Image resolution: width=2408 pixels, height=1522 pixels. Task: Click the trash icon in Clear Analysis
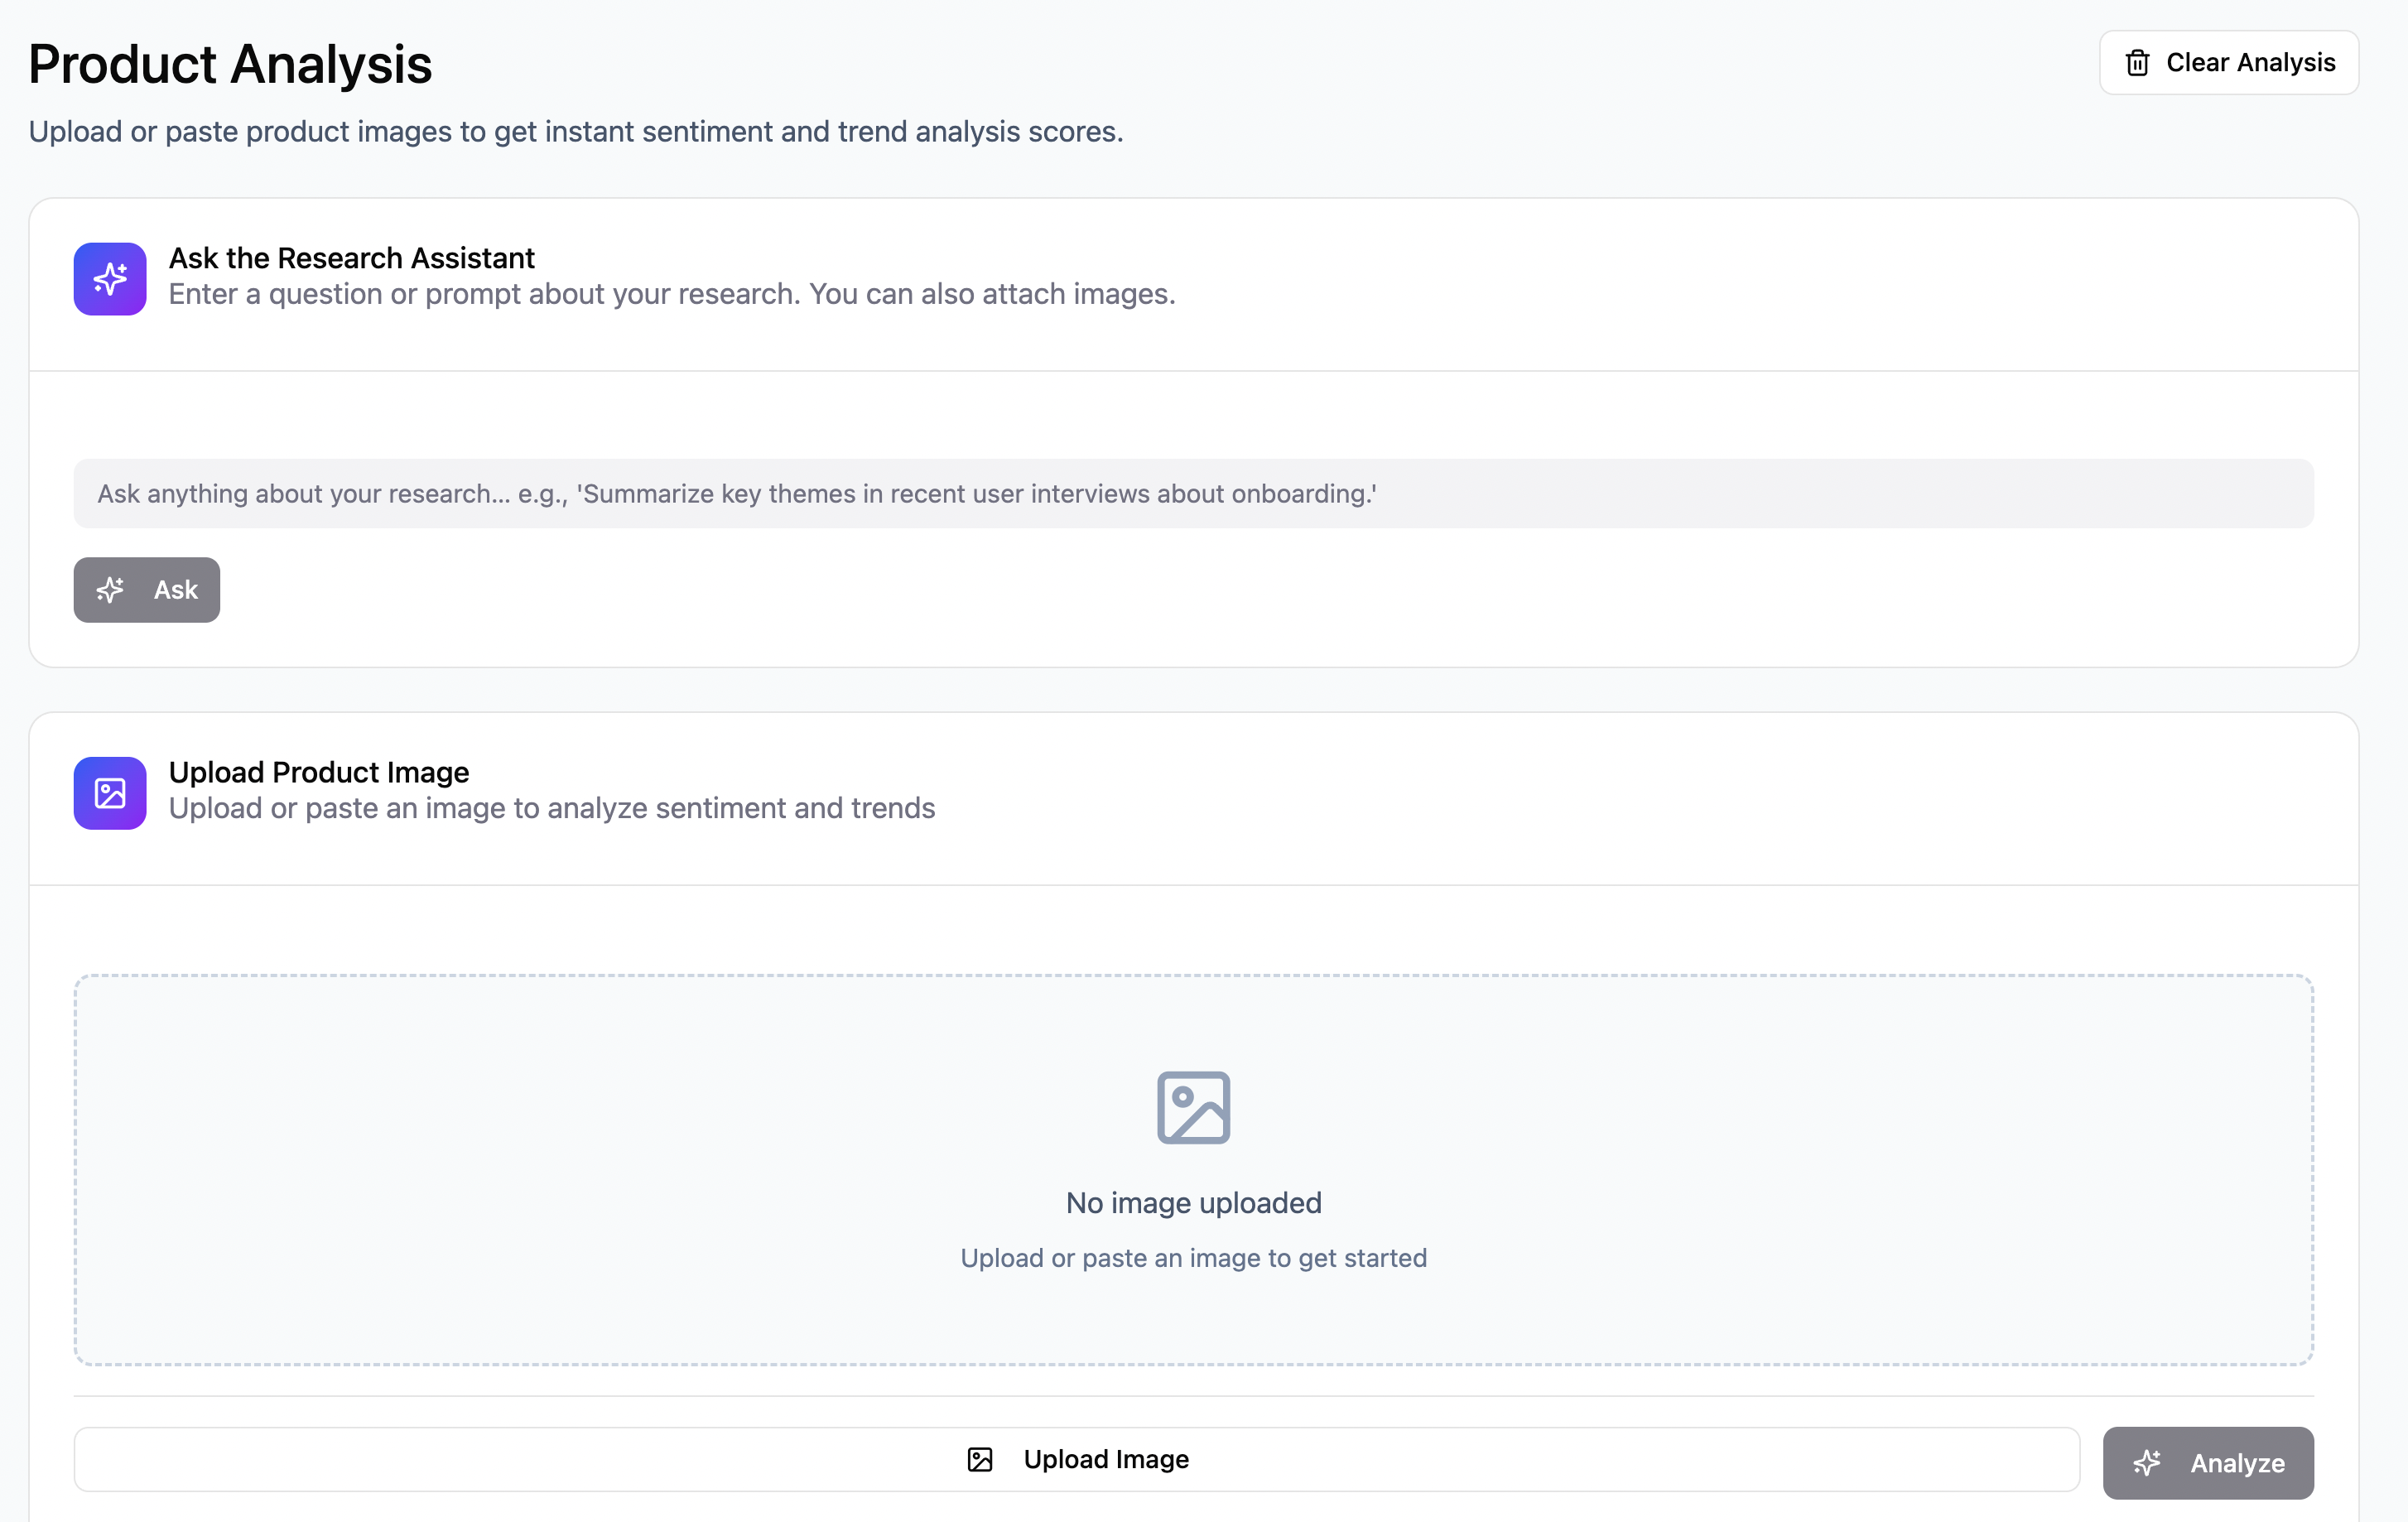coord(2137,63)
